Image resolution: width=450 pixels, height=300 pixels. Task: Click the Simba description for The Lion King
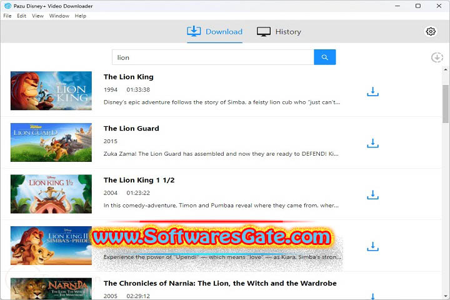pyautogui.click(x=221, y=102)
